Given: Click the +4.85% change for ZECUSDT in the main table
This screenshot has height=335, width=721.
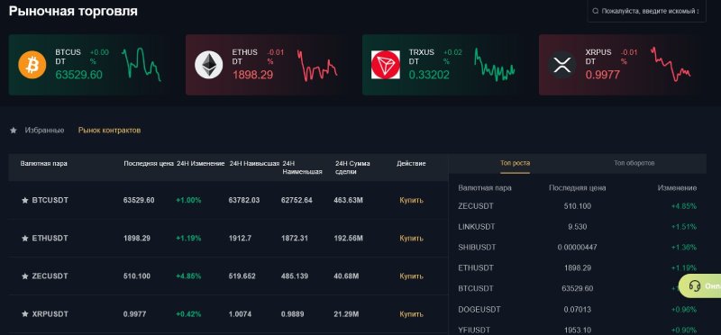Looking at the screenshot, I should point(188,276).
